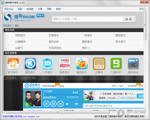This screenshot has height=120, width=150.
Task: Share the current song icon
Action: [76, 92]
